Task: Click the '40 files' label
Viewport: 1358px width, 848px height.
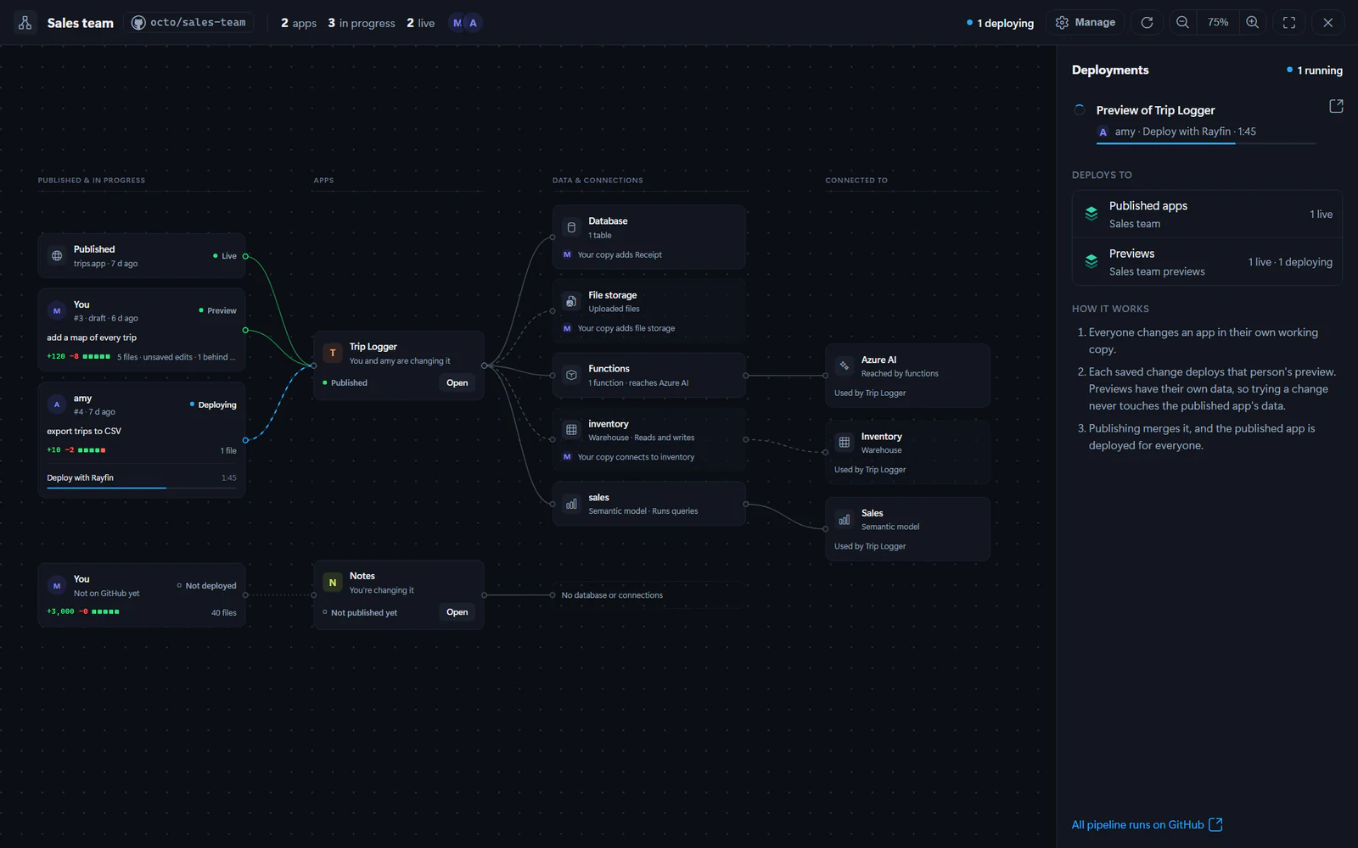Action: (x=224, y=612)
